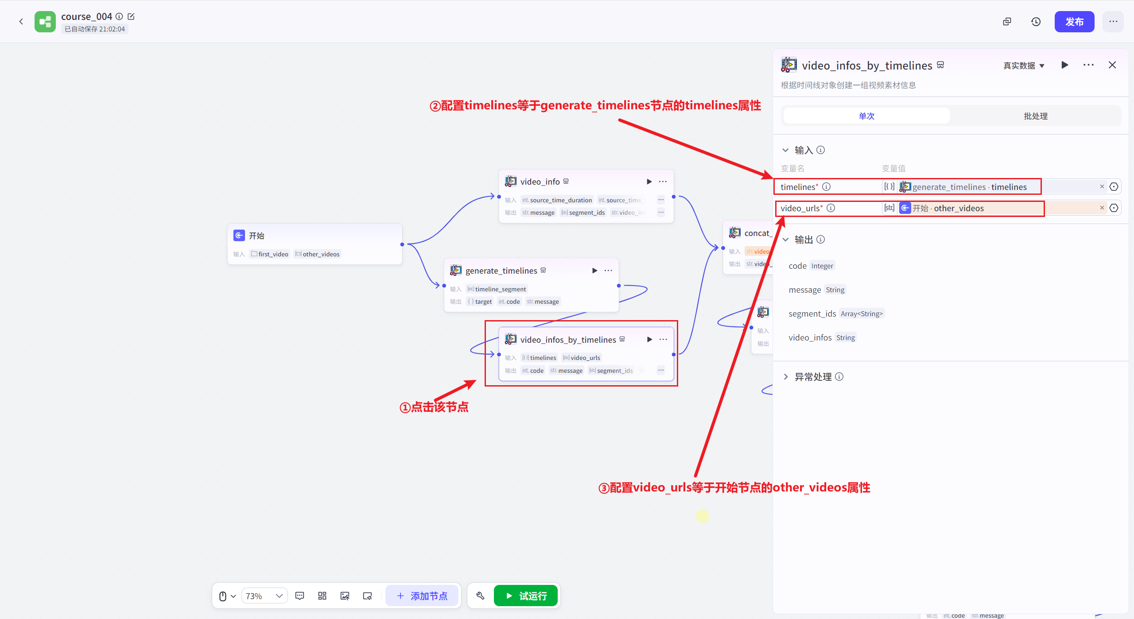
Task: Click the auto-layout grid icon in bottom toolbar
Action: [x=322, y=596]
